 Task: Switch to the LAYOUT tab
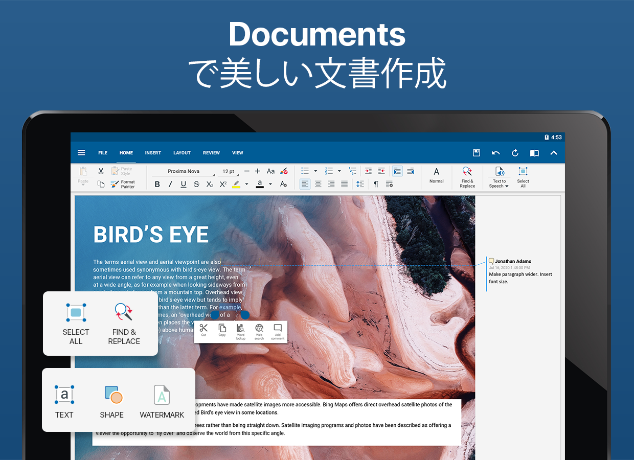click(182, 153)
